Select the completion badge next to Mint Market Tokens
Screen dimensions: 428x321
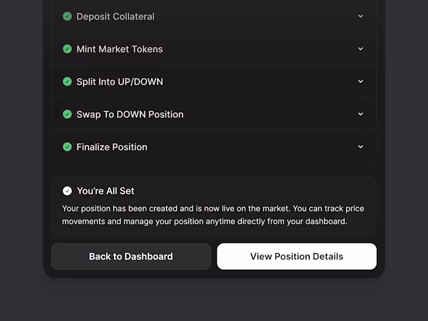(67, 49)
